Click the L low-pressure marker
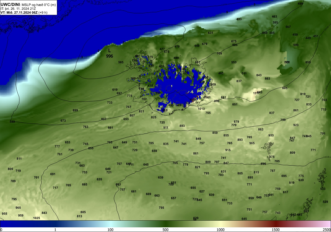 (109, 51)
